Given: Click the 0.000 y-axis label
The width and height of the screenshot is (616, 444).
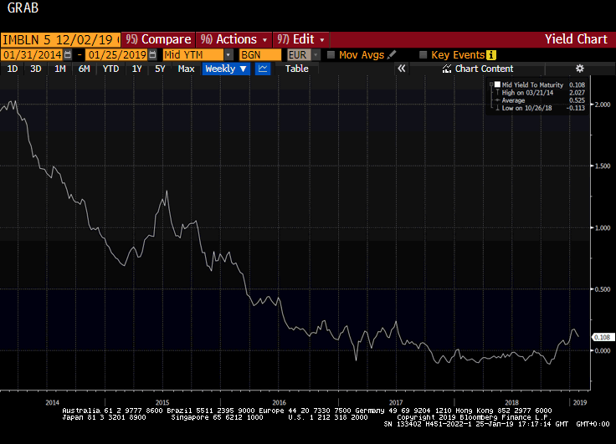Looking at the screenshot, I should [x=603, y=350].
